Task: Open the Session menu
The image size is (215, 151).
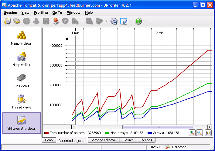Action: [x=11, y=12]
